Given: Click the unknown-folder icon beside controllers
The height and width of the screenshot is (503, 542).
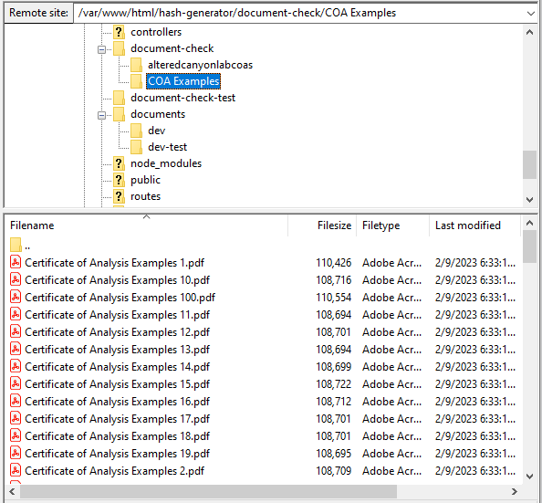Looking at the screenshot, I should [x=119, y=32].
